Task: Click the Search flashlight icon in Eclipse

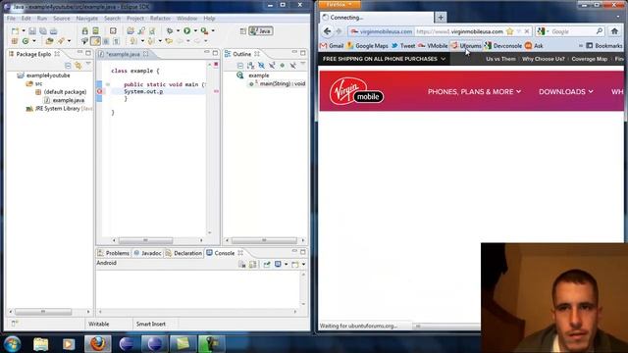Action: 61,41
